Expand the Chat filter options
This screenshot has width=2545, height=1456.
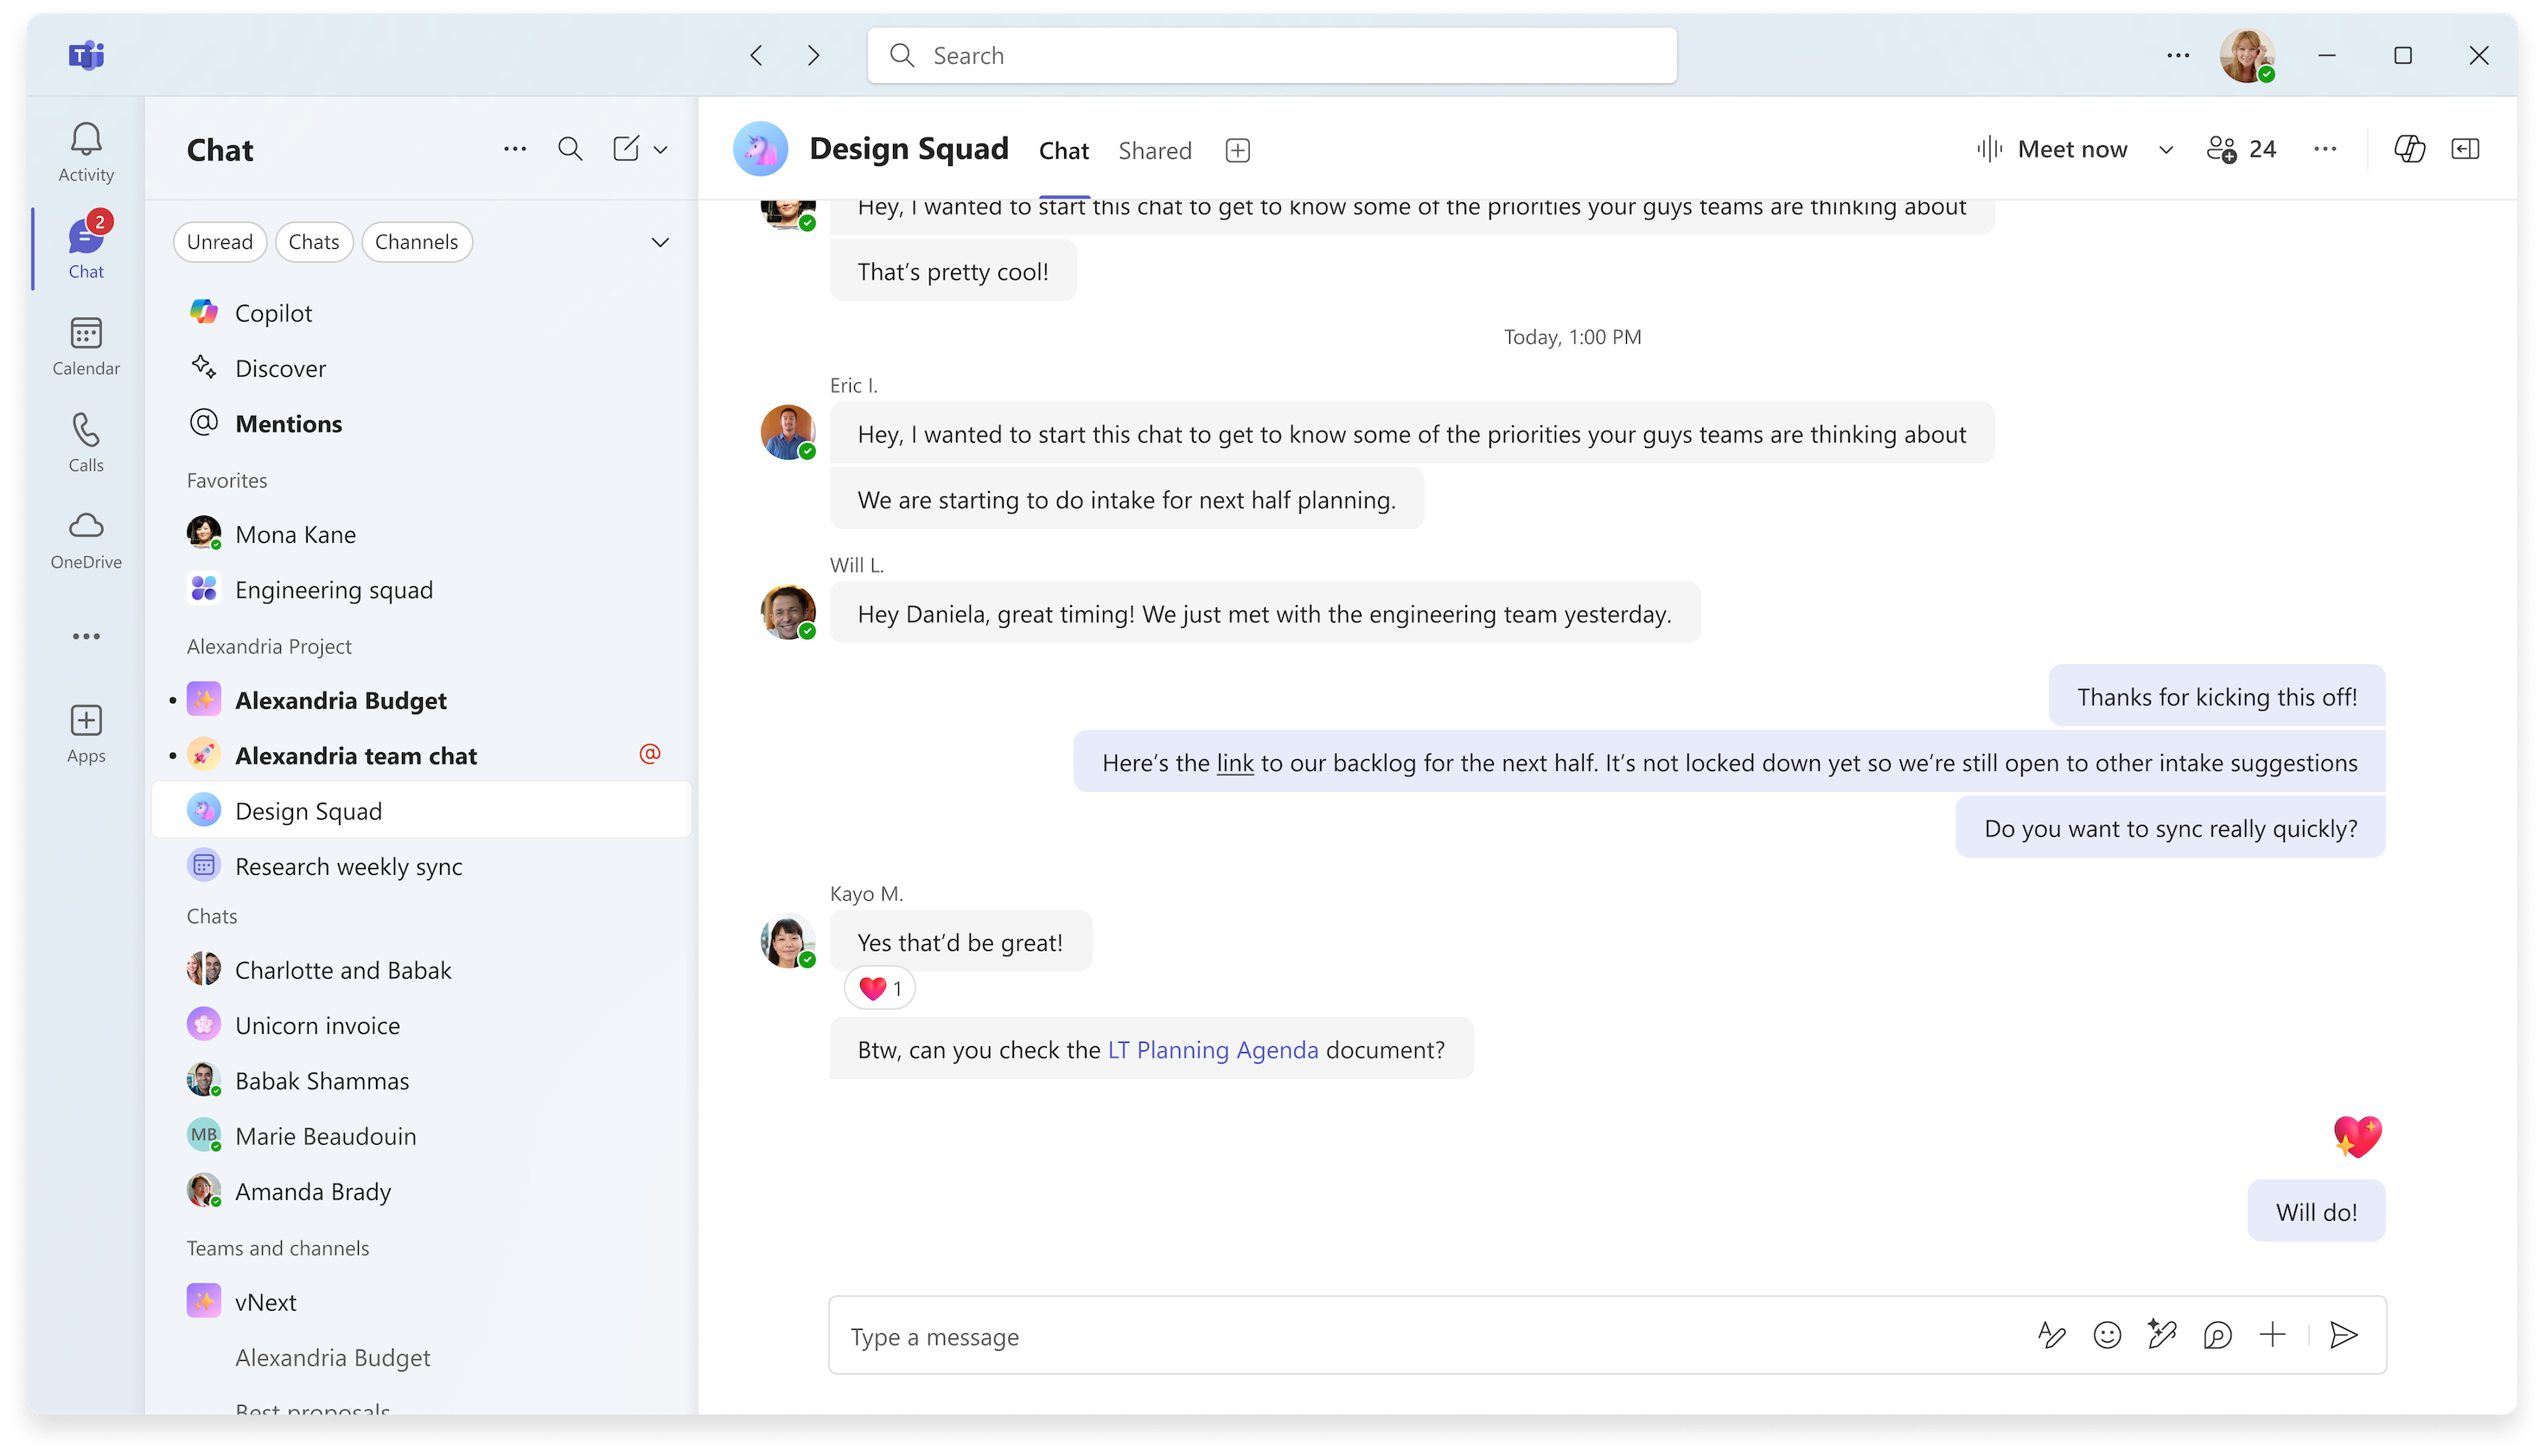660,241
